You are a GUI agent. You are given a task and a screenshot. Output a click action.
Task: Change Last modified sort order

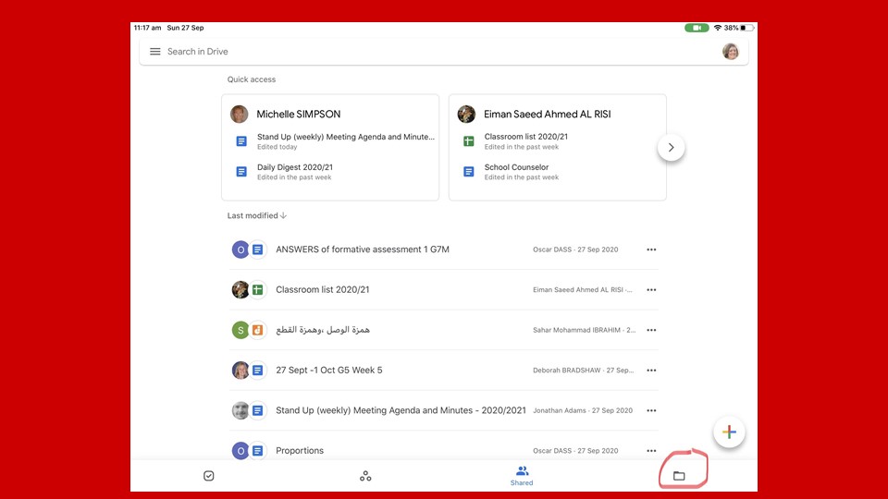click(257, 215)
